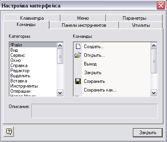Viewport: 167px width, 142px height.
Task: Select the Сервис category
Action: 33,55
